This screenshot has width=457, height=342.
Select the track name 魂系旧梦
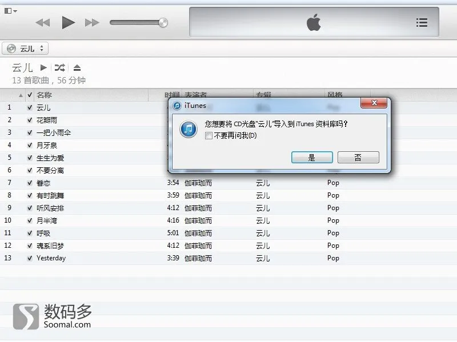coord(50,246)
